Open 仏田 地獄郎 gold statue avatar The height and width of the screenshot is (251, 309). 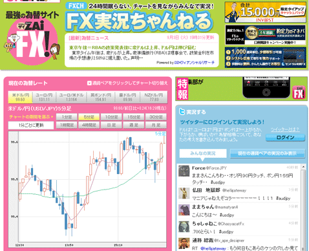[184, 193]
